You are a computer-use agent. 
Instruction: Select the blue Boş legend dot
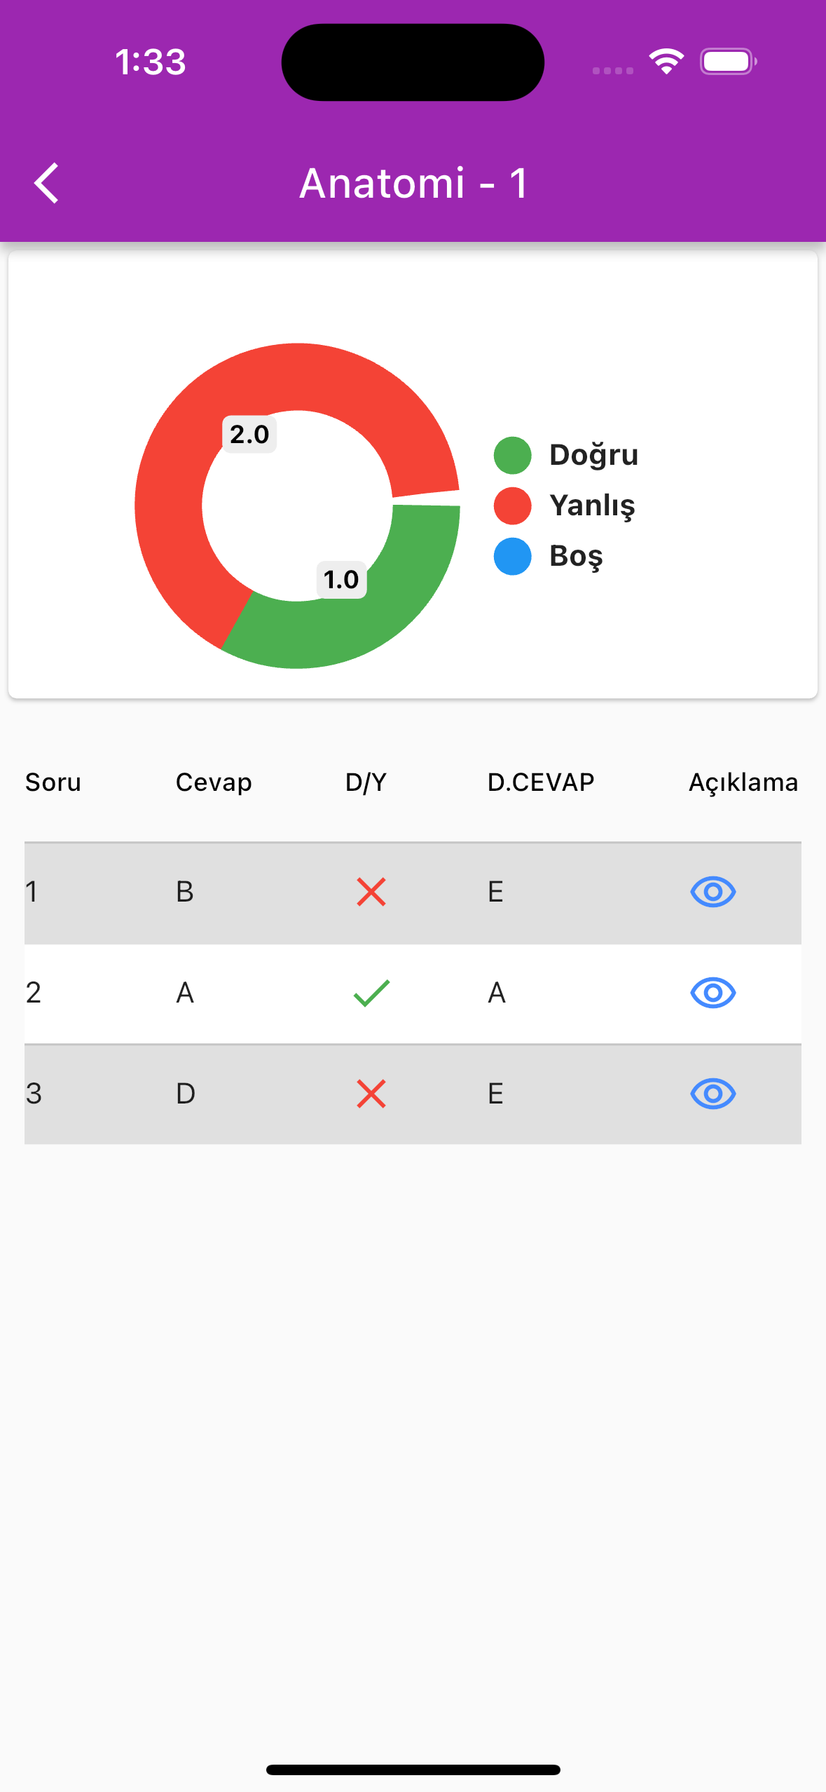(512, 556)
